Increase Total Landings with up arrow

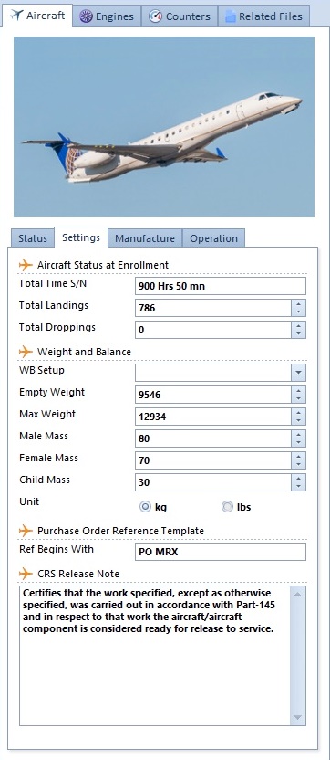click(x=298, y=304)
